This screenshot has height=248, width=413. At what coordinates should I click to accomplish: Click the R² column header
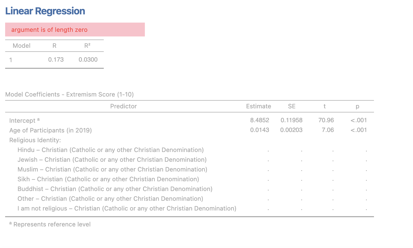tap(87, 46)
